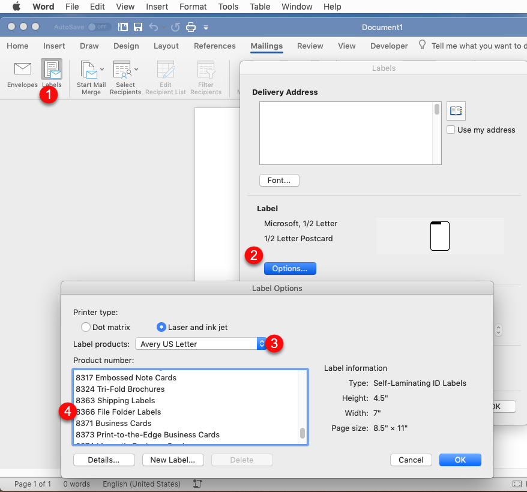The width and height of the screenshot is (527, 492).
Task: Check the Use my address box
Action: pos(451,130)
